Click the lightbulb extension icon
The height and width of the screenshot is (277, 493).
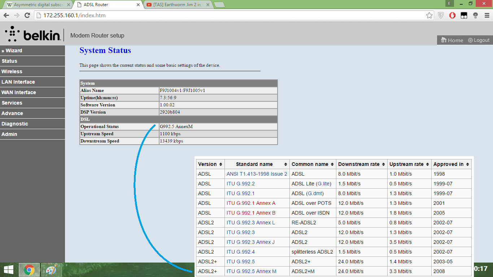point(475,16)
